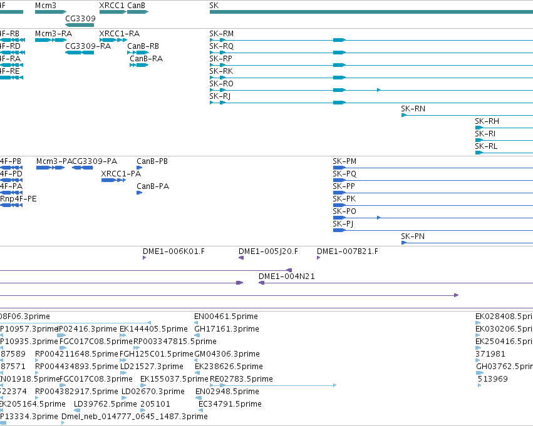Select the SK-RO transcript label
Viewport: 533px width, 426px height.
tap(221, 84)
